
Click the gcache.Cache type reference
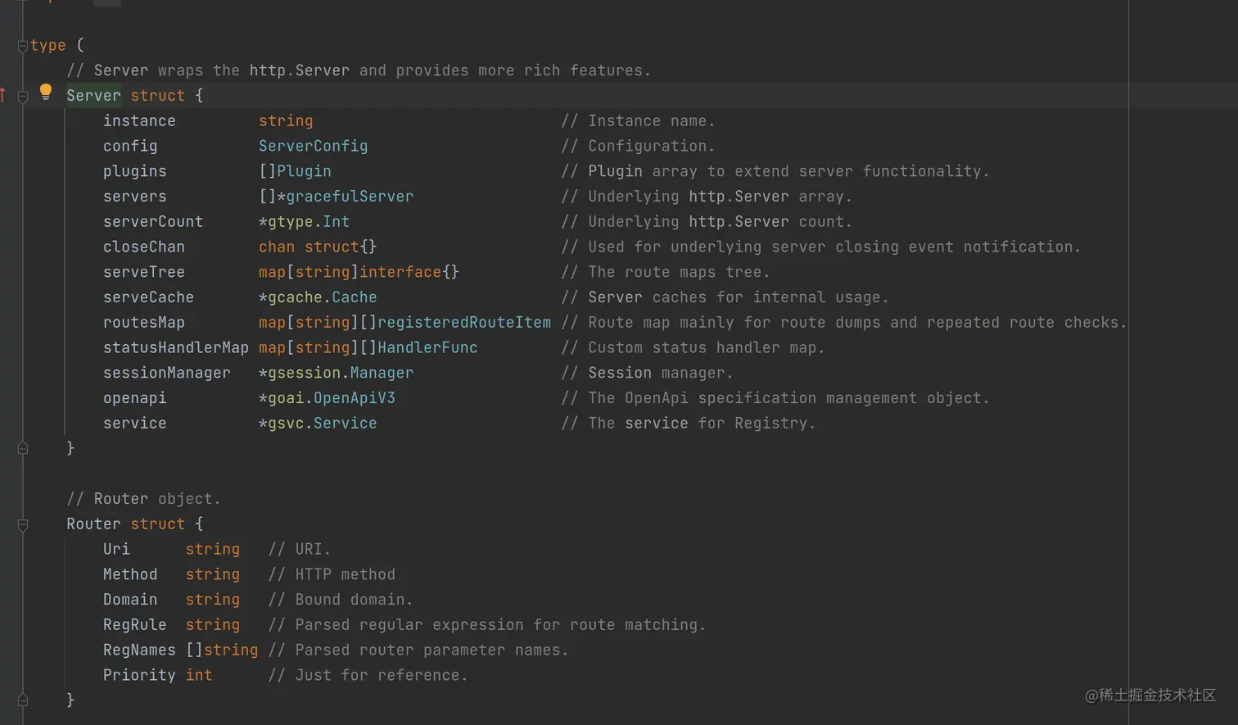[x=323, y=297]
